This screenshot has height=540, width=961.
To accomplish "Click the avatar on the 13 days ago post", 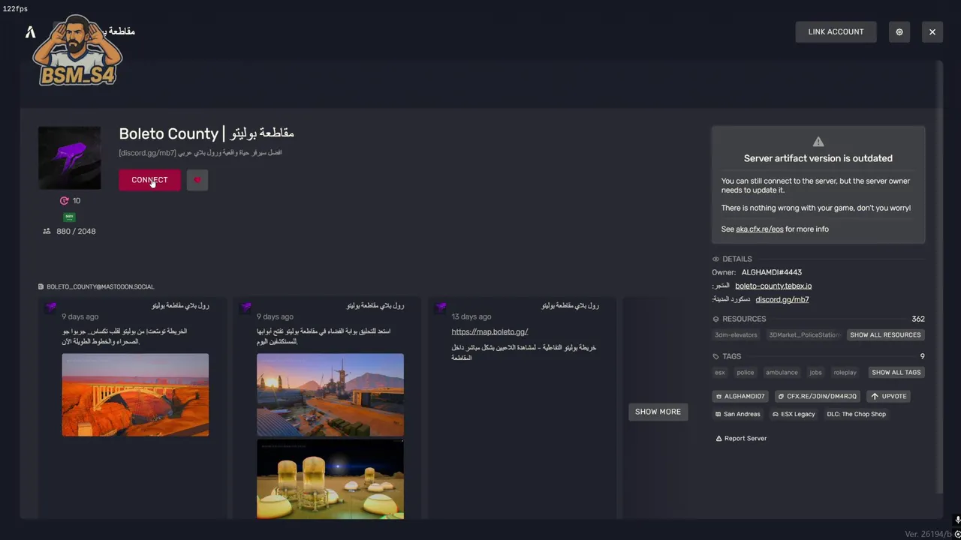I will 441,307.
